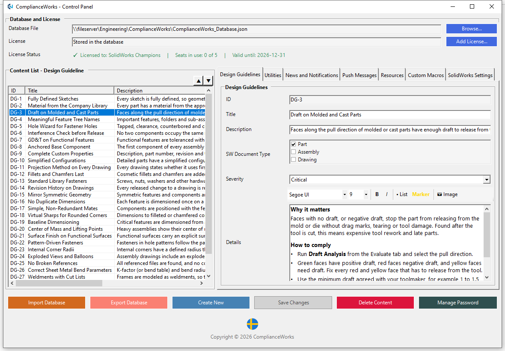Viewport: 505px width, 351px height.
Task: Click the Export Database button
Action: pos(129,303)
